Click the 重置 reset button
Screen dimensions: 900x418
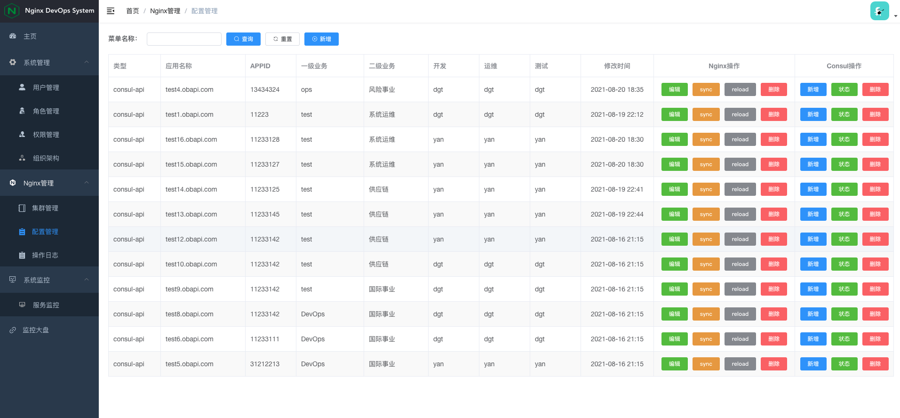[x=282, y=39]
